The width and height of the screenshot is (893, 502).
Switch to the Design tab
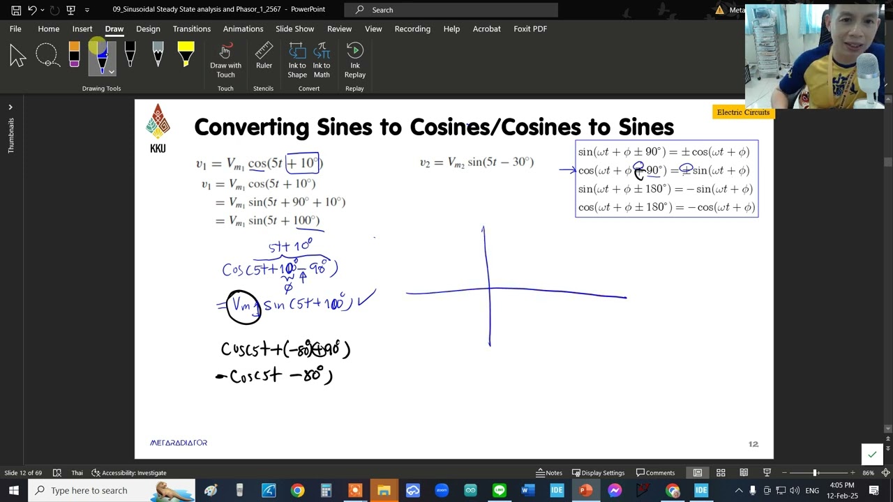coord(148,29)
